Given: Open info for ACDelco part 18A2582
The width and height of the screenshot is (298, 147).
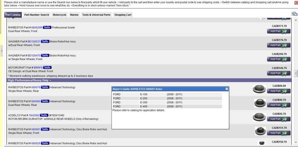Looking at the screenshot, I should click(44, 115).
